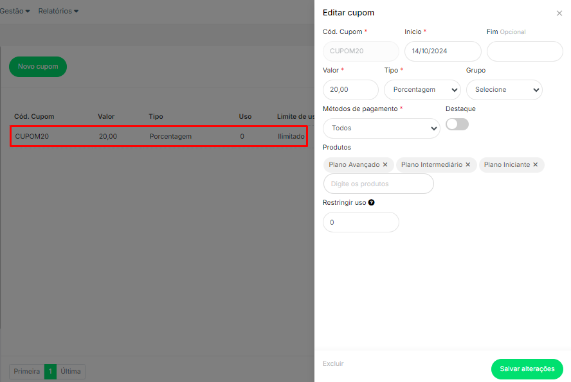571x382 pixels.
Task: Click the Digite os produtos field
Action: tap(378, 184)
